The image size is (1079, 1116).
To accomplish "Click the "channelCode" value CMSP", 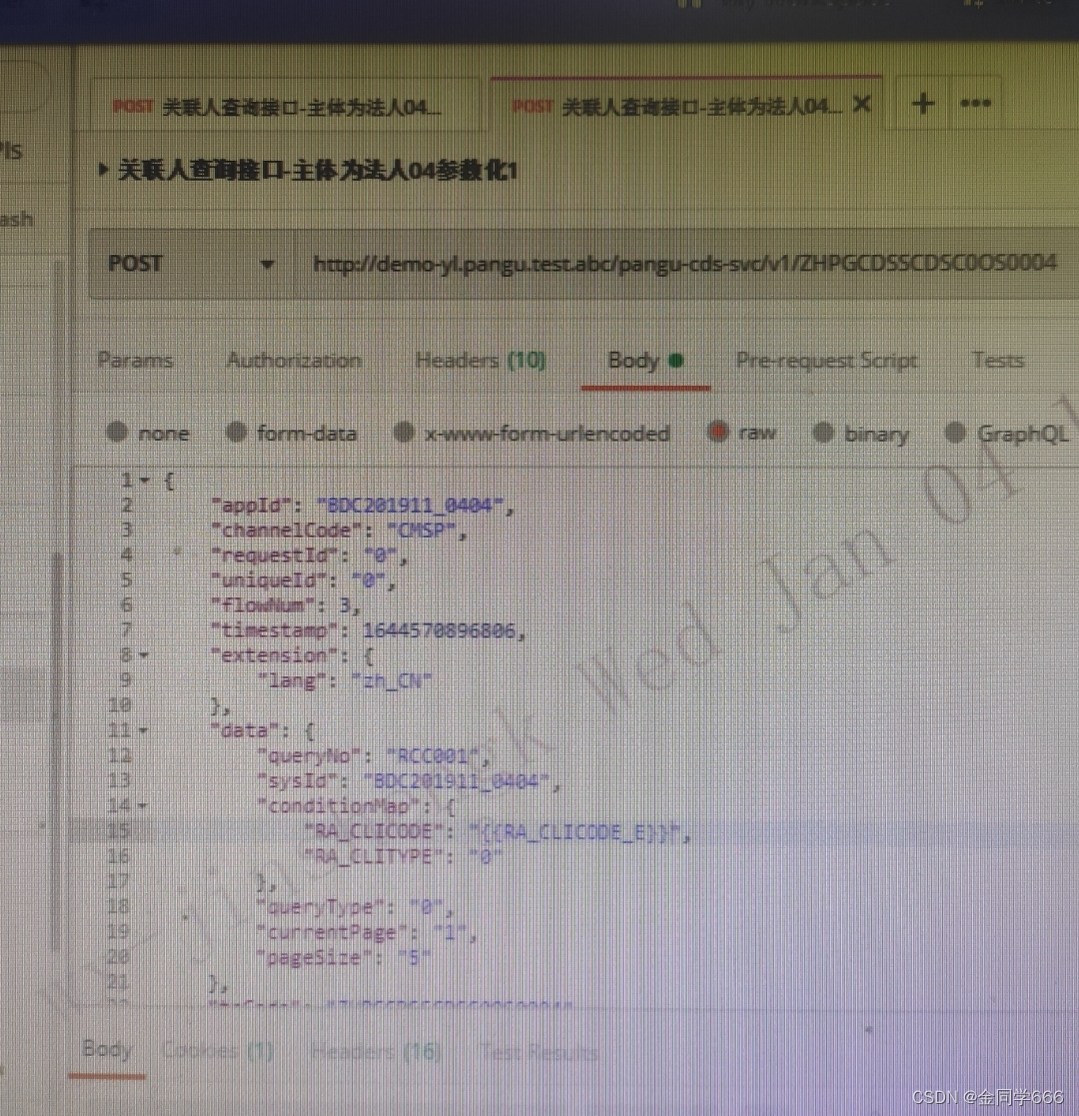I will (x=422, y=531).
